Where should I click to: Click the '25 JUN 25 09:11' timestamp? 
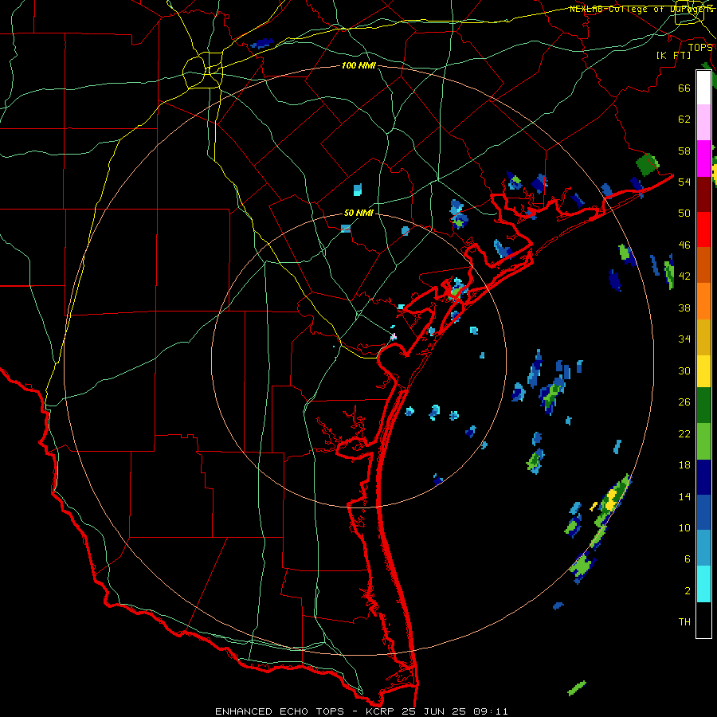click(455, 711)
